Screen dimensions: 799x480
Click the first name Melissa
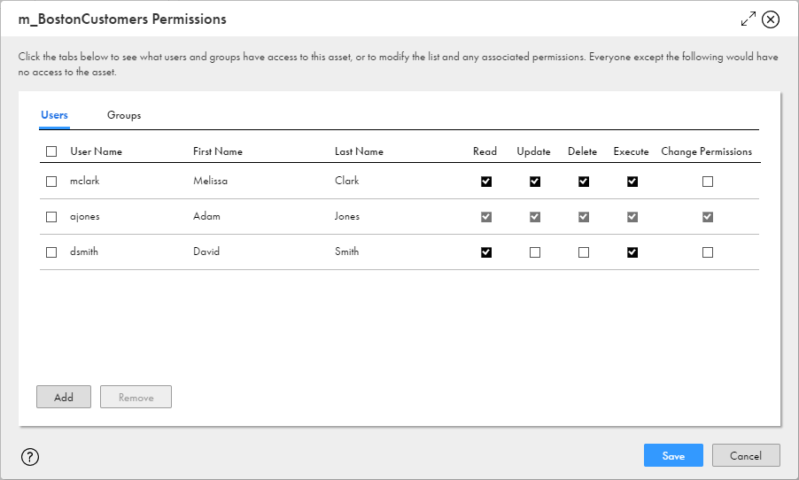click(x=211, y=181)
